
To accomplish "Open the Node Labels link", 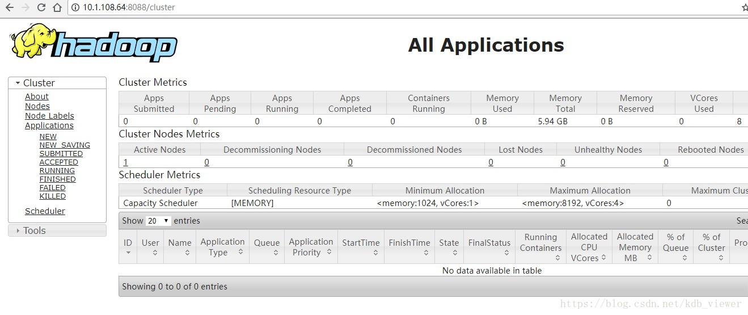I will coord(49,116).
